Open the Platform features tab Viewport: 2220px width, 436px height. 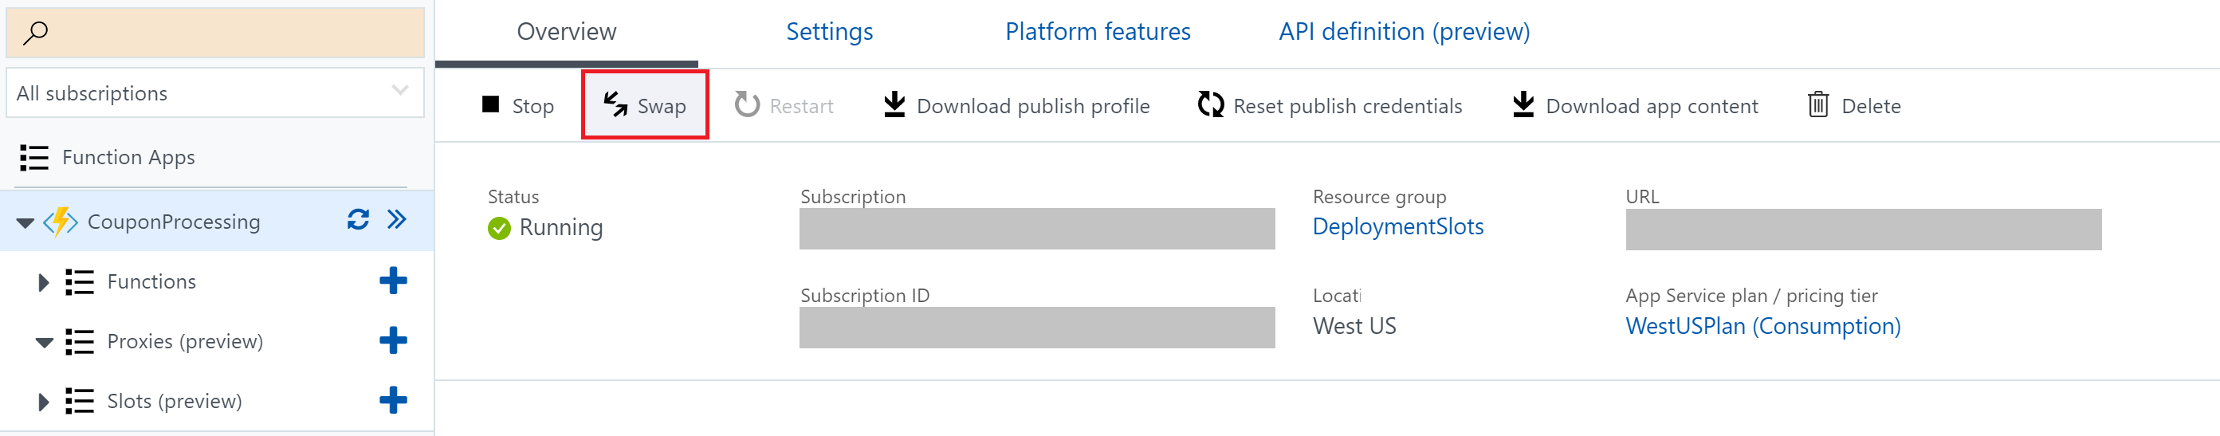(x=1097, y=32)
